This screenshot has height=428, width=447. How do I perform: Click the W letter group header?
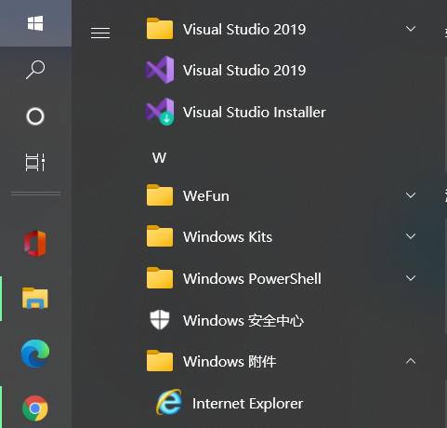(159, 158)
